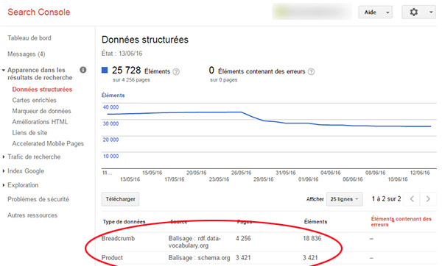Open Améliorations HTML
The image size is (442, 266).
click(40, 122)
